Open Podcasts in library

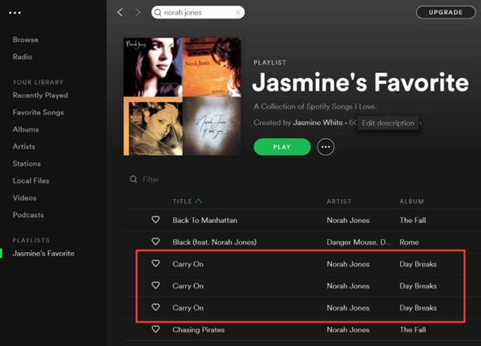tap(28, 215)
